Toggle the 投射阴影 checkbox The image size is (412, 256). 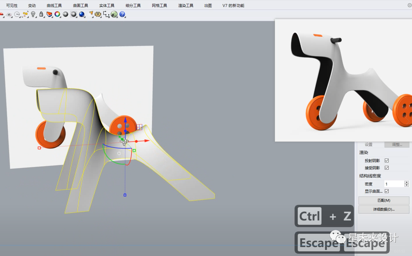[x=387, y=160]
